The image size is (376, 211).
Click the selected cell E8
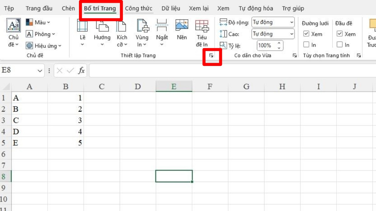click(174, 176)
